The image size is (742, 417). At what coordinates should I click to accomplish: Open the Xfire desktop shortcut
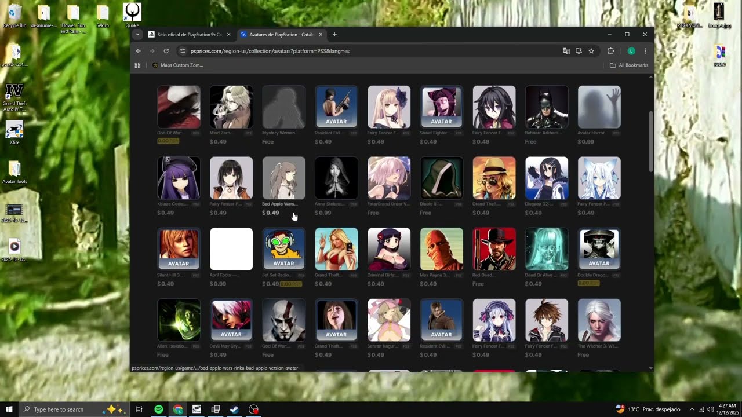point(14,133)
